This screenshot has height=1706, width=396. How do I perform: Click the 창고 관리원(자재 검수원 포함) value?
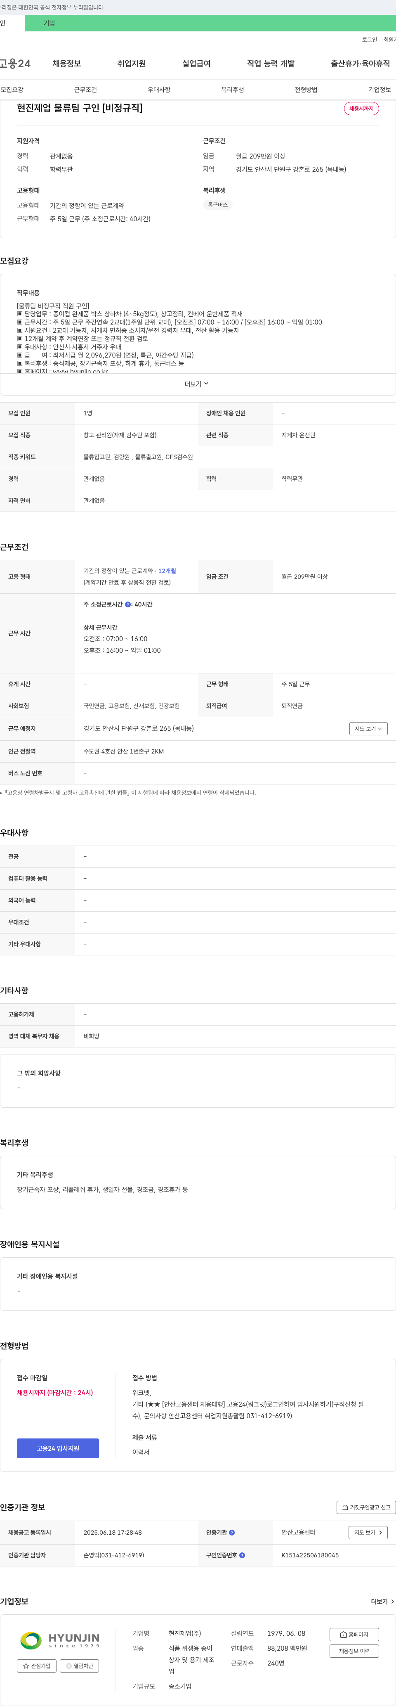coord(120,435)
